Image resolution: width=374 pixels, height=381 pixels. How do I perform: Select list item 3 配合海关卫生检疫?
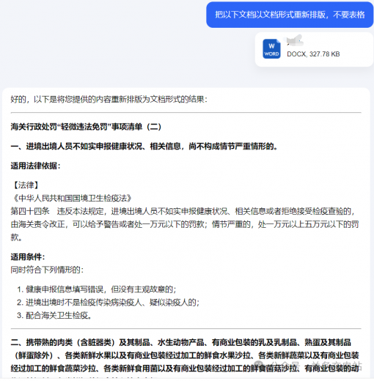54,315
